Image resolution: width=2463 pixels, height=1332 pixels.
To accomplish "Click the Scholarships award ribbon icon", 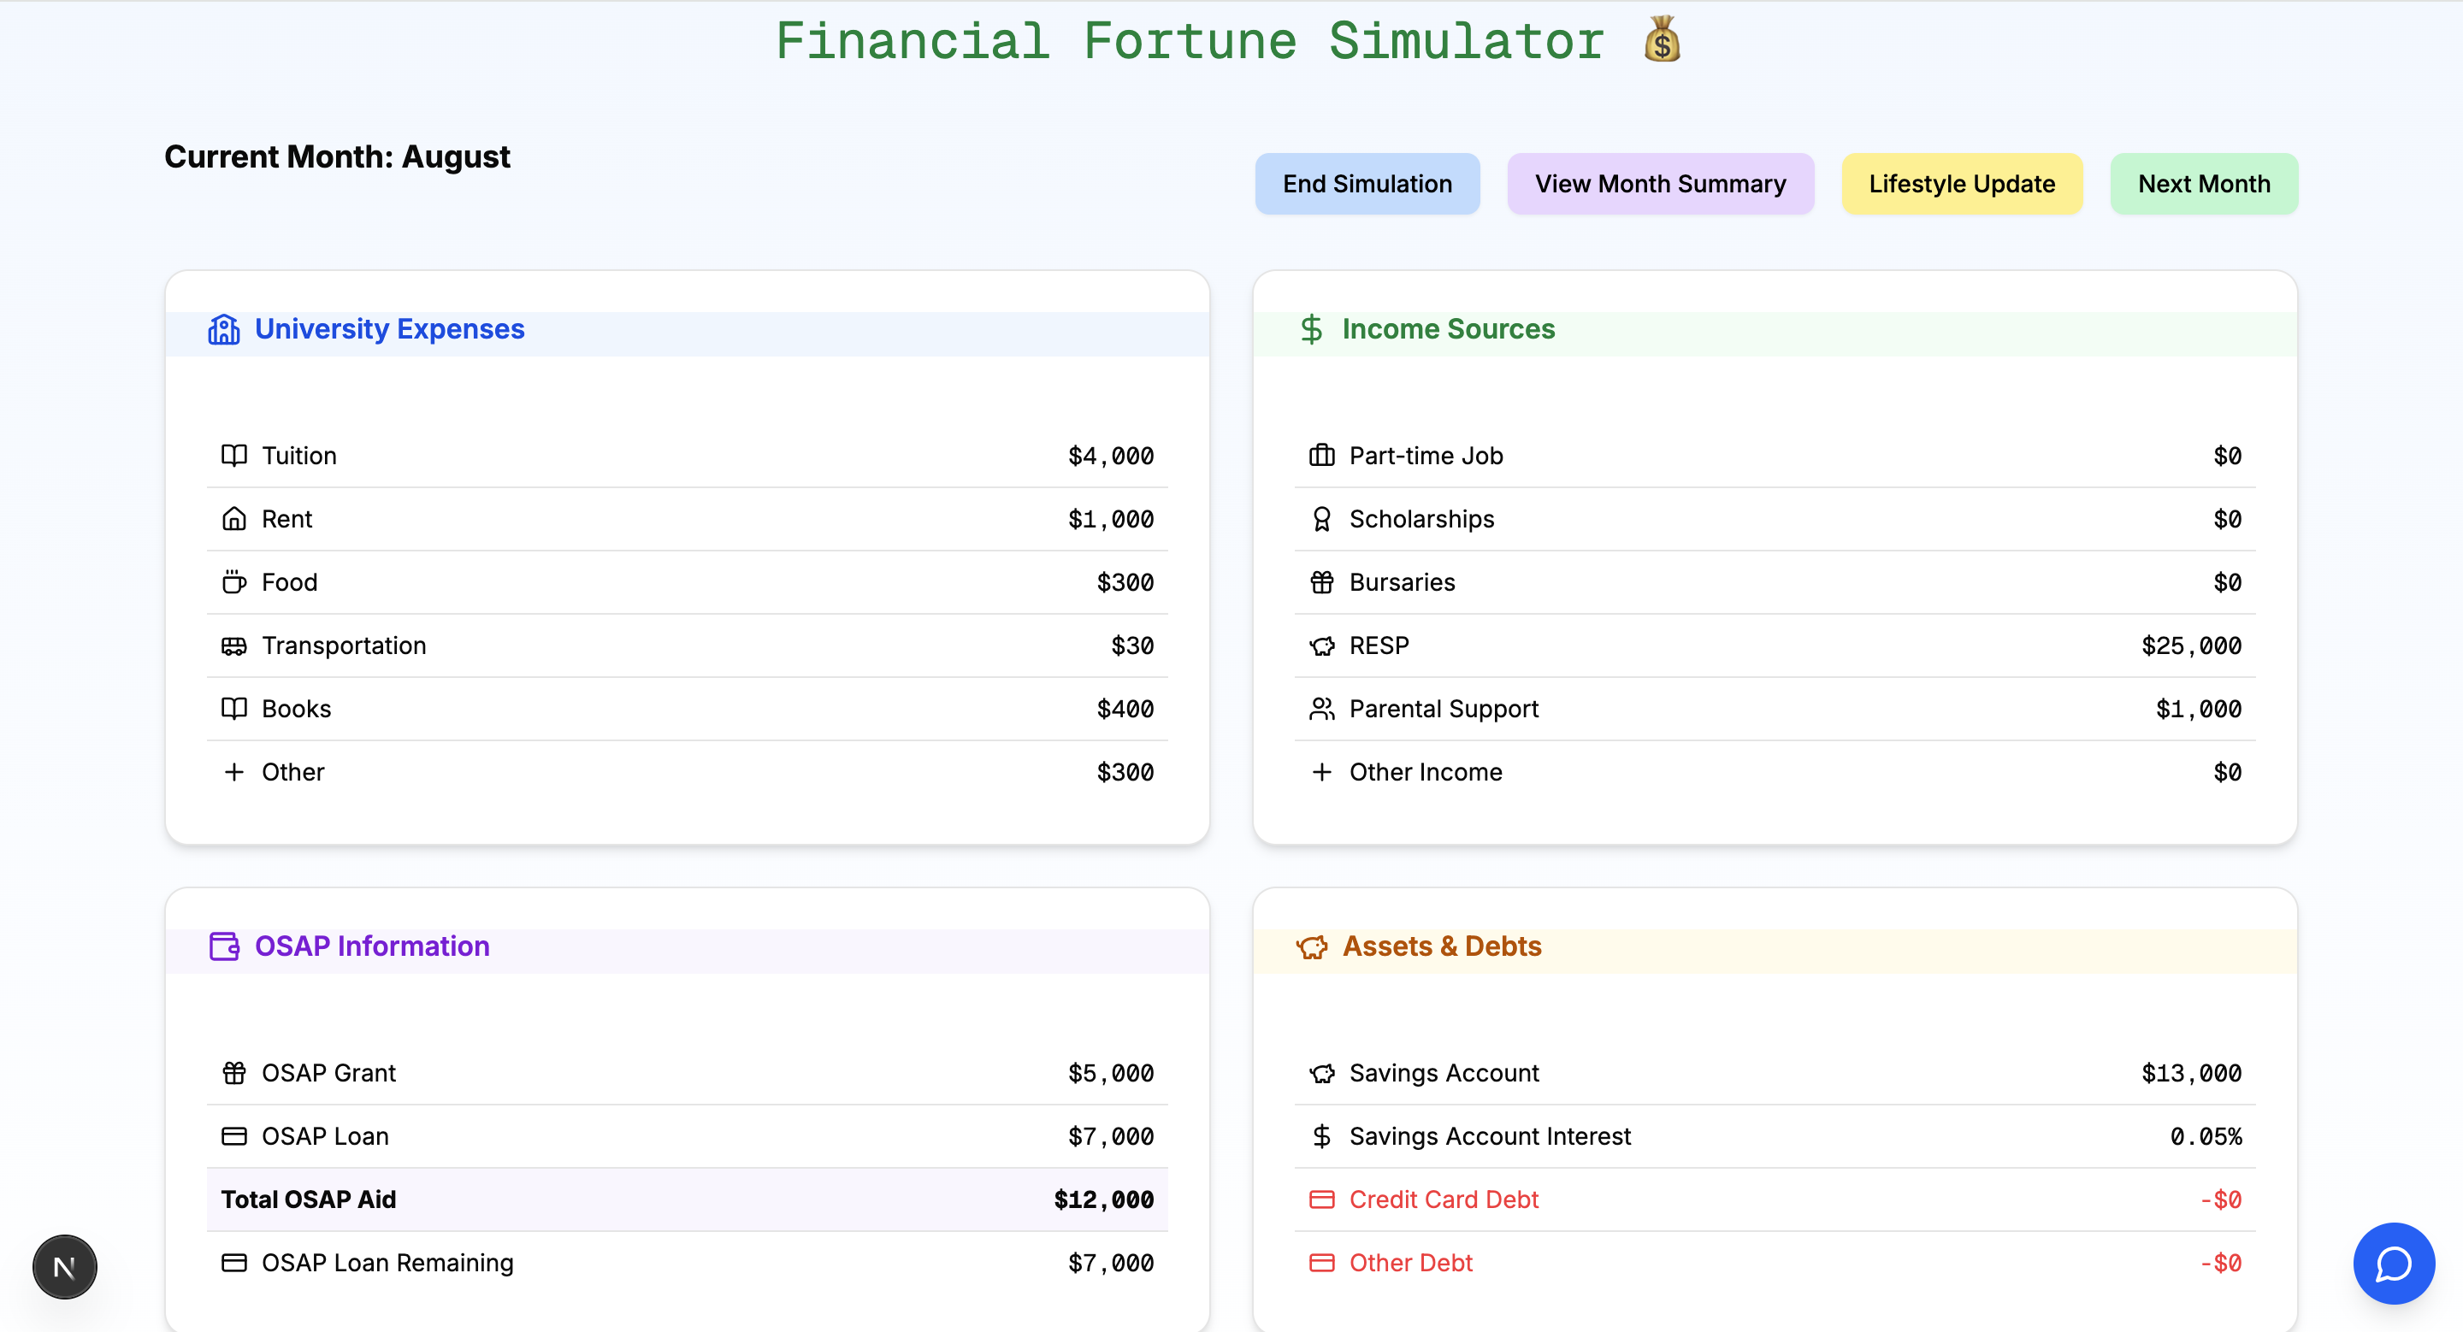I will [x=1321, y=519].
